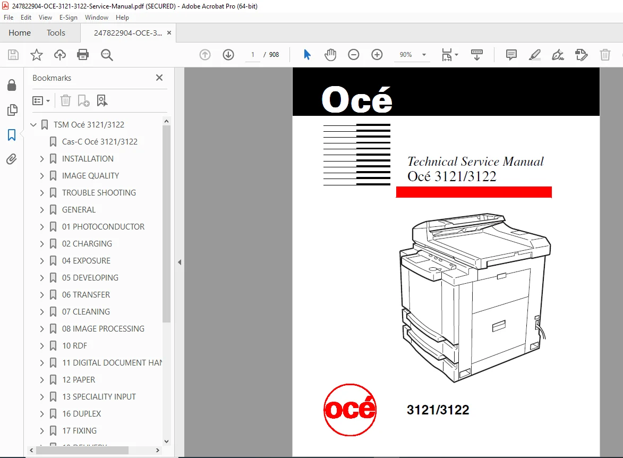
Task: Open the Help menu
Action: 122,18
